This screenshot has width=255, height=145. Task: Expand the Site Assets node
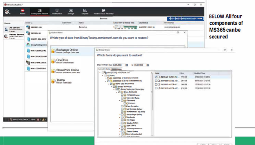[x=120, y=117]
